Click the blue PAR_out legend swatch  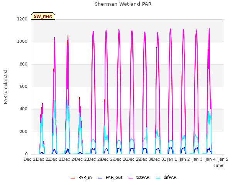pos(100,178)
